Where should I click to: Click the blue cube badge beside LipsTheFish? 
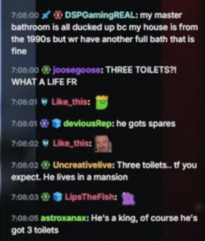(x=58, y=197)
